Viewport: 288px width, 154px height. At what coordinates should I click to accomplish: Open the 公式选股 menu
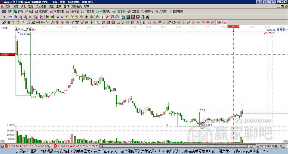click(41, 6)
